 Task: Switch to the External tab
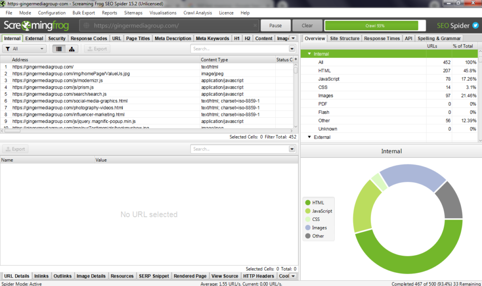click(x=34, y=39)
